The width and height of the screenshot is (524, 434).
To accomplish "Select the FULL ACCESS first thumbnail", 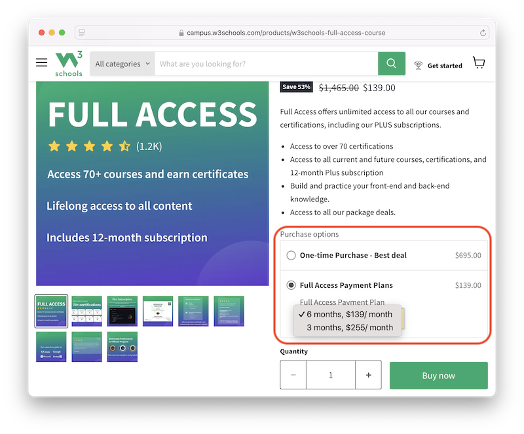I will [x=51, y=311].
